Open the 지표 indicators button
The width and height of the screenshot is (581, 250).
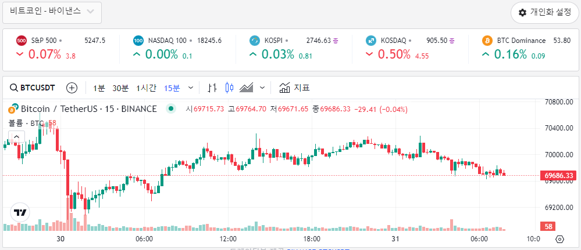294,88
